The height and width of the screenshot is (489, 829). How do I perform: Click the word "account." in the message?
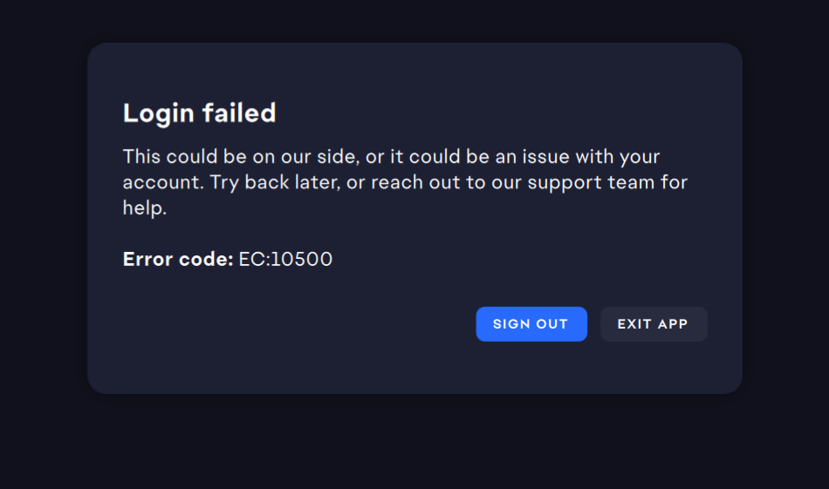click(x=162, y=183)
